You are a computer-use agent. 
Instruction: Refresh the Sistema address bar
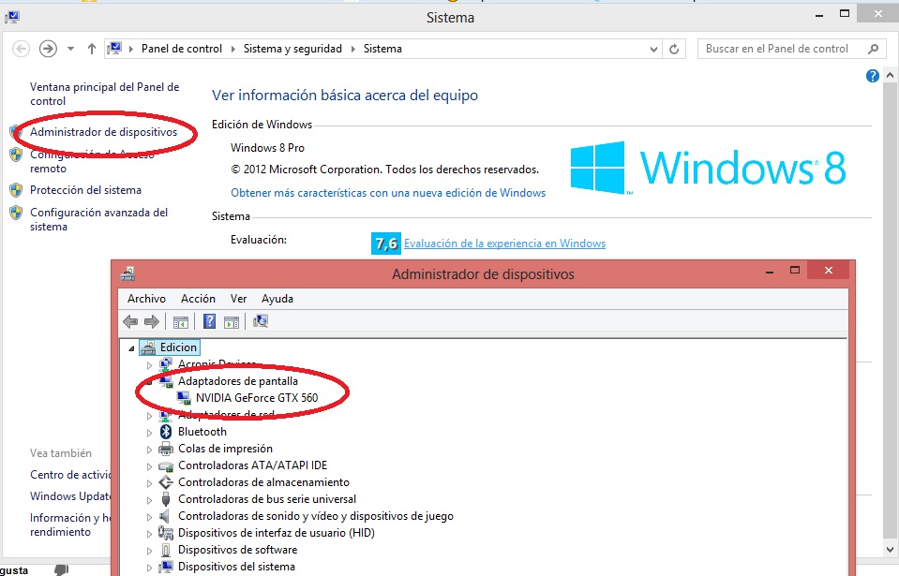click(674, 49)
